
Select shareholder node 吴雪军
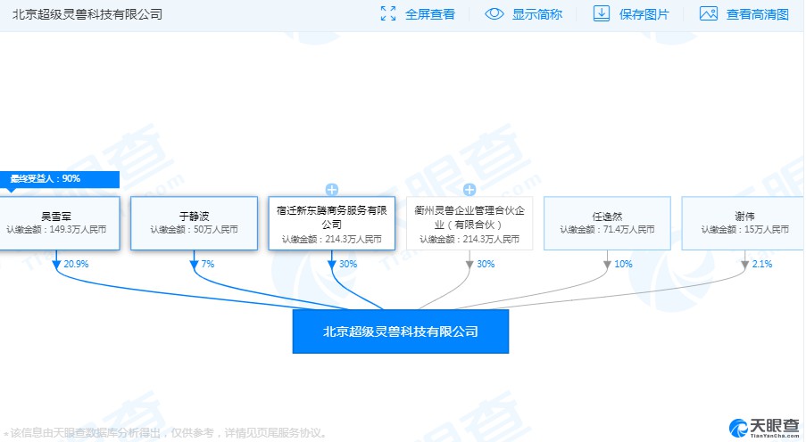pos(59,224)
